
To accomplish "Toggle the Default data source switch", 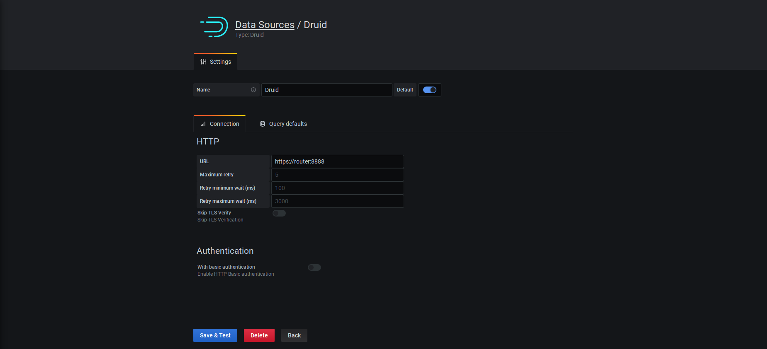I will pos(430,90).
